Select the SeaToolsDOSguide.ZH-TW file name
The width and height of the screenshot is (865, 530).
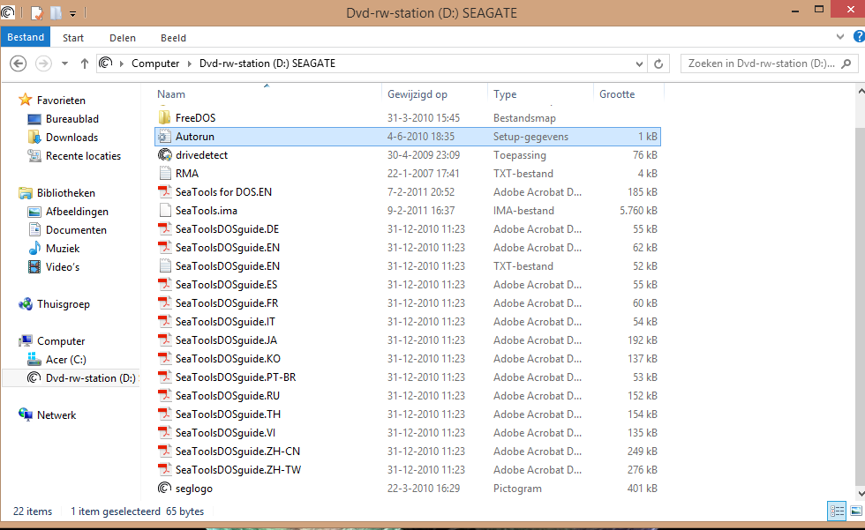(238, 470)
